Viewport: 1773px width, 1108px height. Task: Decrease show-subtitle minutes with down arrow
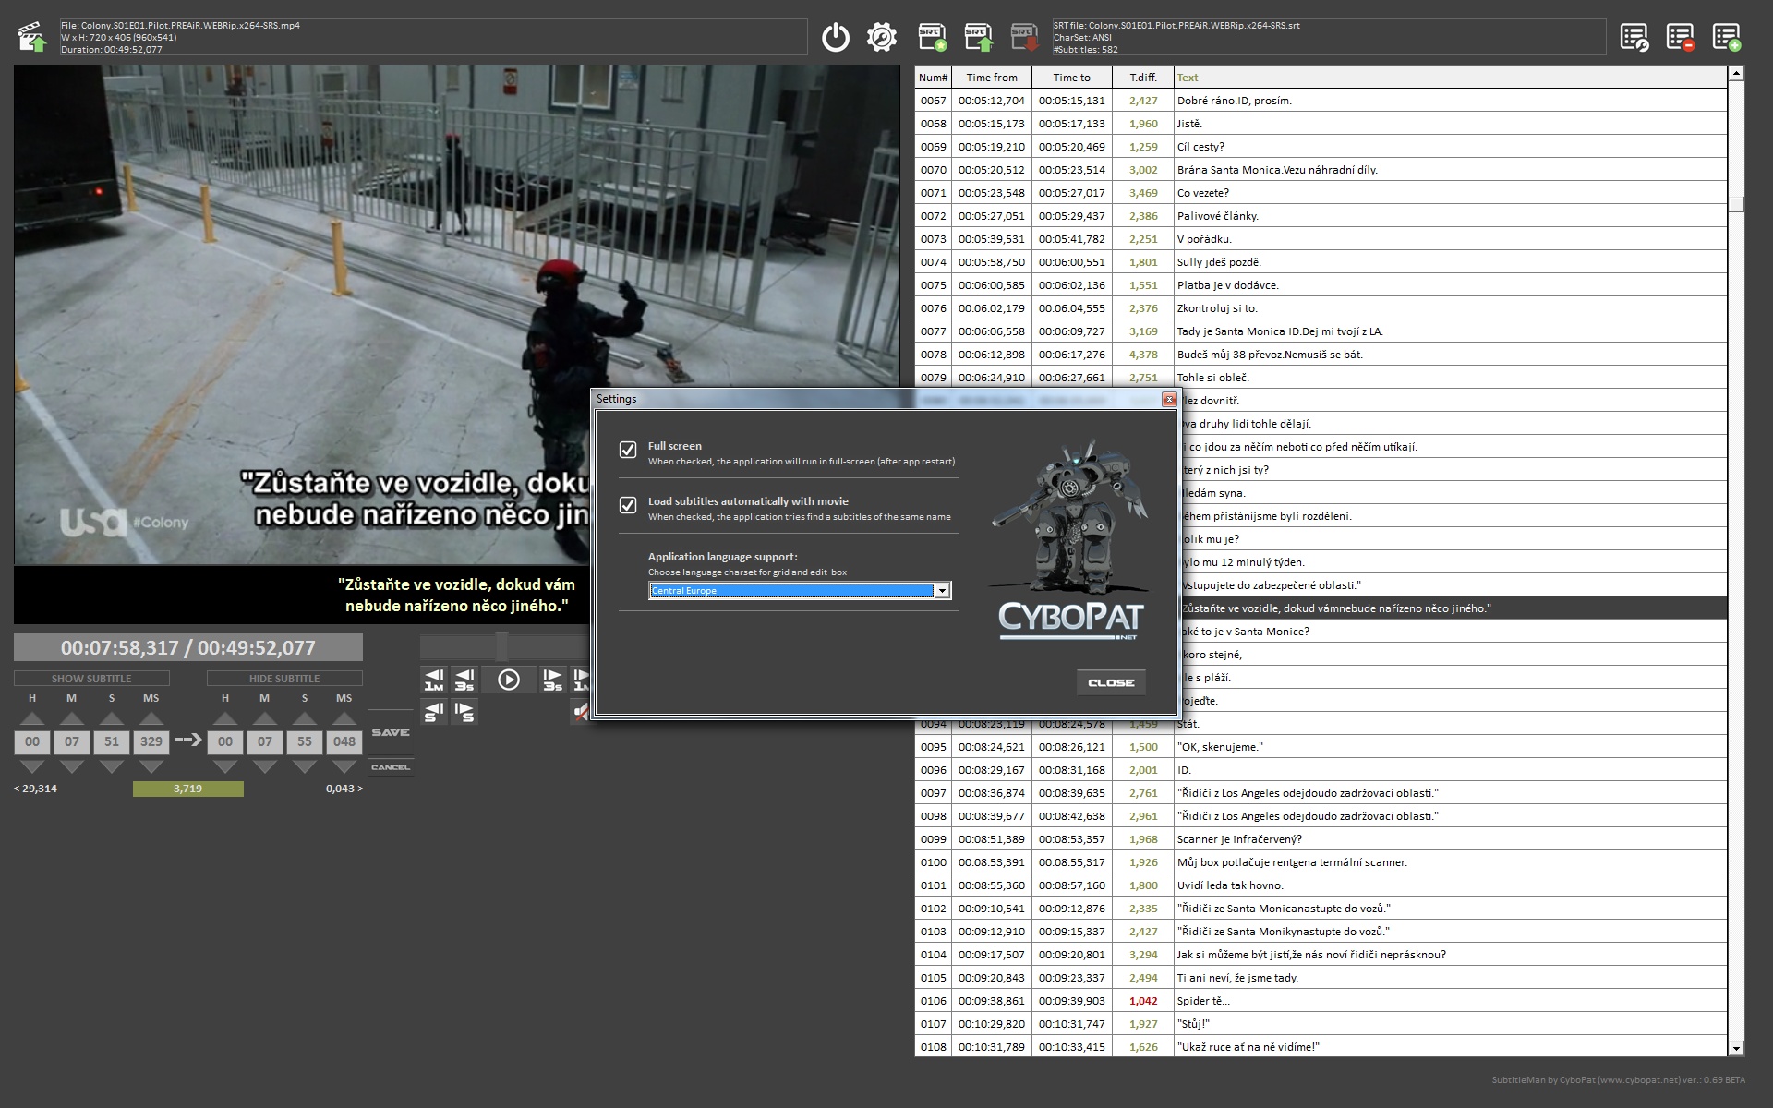(72, 766)
